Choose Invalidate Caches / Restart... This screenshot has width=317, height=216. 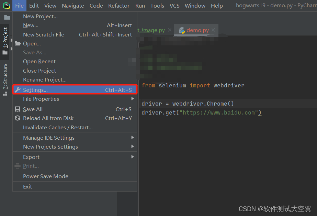(75, 127)
